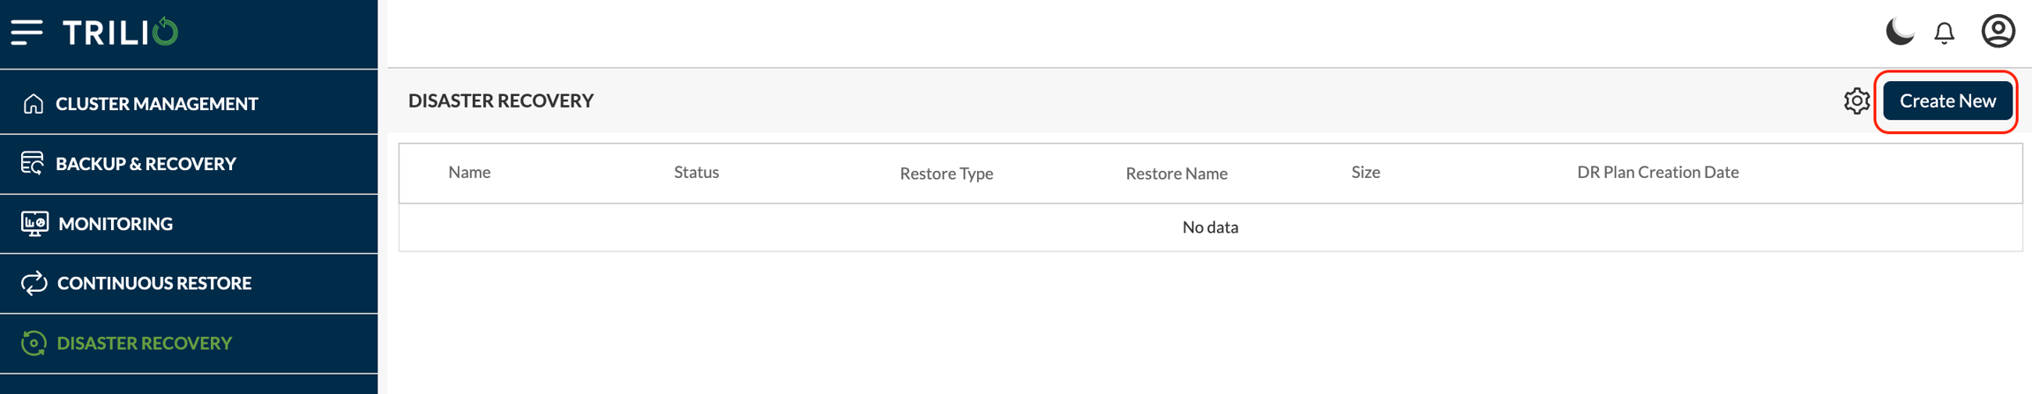Click the Monitoring screen icon
Viewport: 2032px width, 394px height.
tap(34, 223)
